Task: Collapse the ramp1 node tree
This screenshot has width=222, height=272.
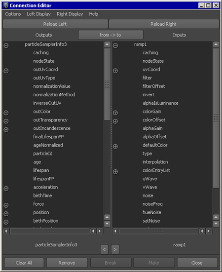Action: pyautogui.click(x=115, y=45)
